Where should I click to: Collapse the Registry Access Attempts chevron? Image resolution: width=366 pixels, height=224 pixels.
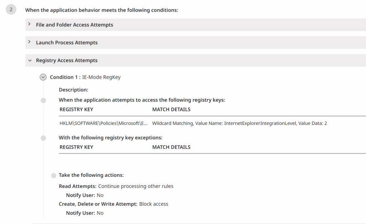pos(29,60)
